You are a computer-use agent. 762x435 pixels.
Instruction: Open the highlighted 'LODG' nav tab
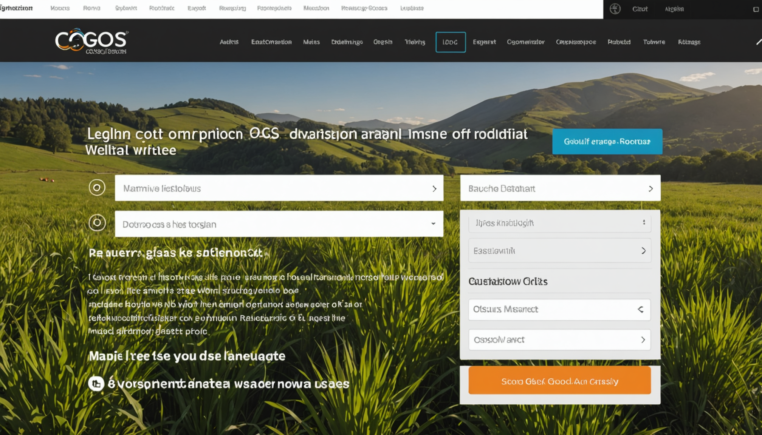pyautogui.click(x=450, y=42)
